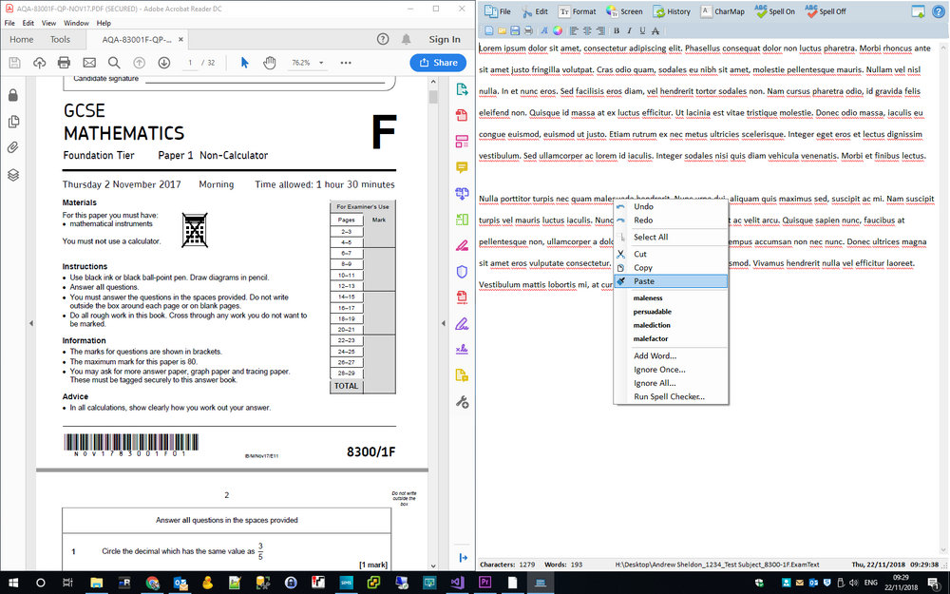Open the zoom percentage dropdown arrow
The height and width of the screenshot is (594, 950).
pyautogui.click(x=321, y=63)
